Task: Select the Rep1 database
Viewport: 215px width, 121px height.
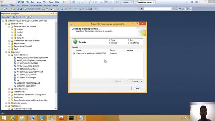Action: point(16,49)
